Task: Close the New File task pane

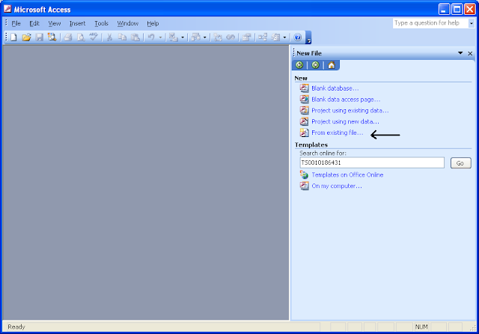Action: pyautogui.click(x=470, y=53)
